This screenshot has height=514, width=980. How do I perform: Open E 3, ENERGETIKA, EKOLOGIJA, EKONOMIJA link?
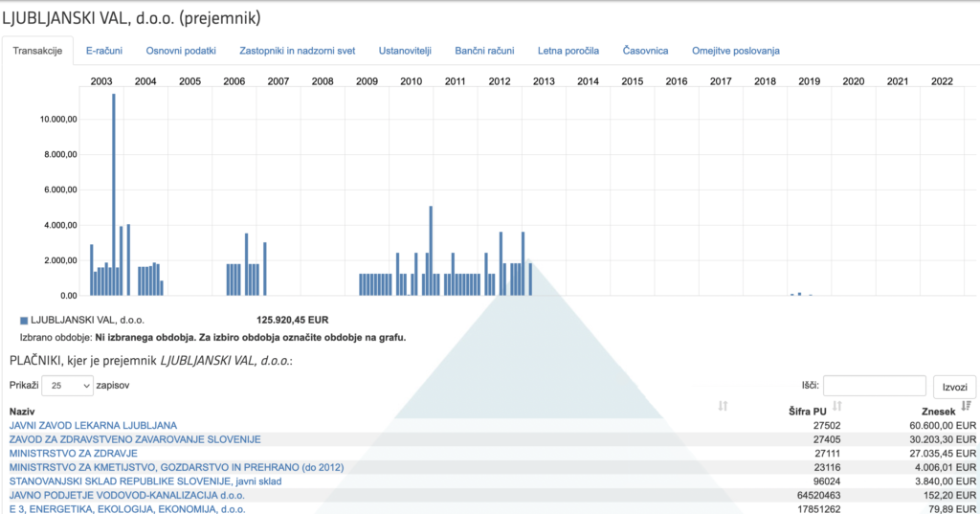tap(127, 509)
